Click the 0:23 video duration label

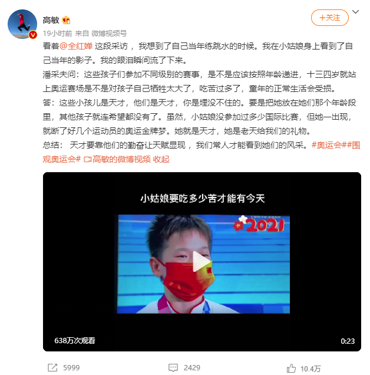[348, 341]
